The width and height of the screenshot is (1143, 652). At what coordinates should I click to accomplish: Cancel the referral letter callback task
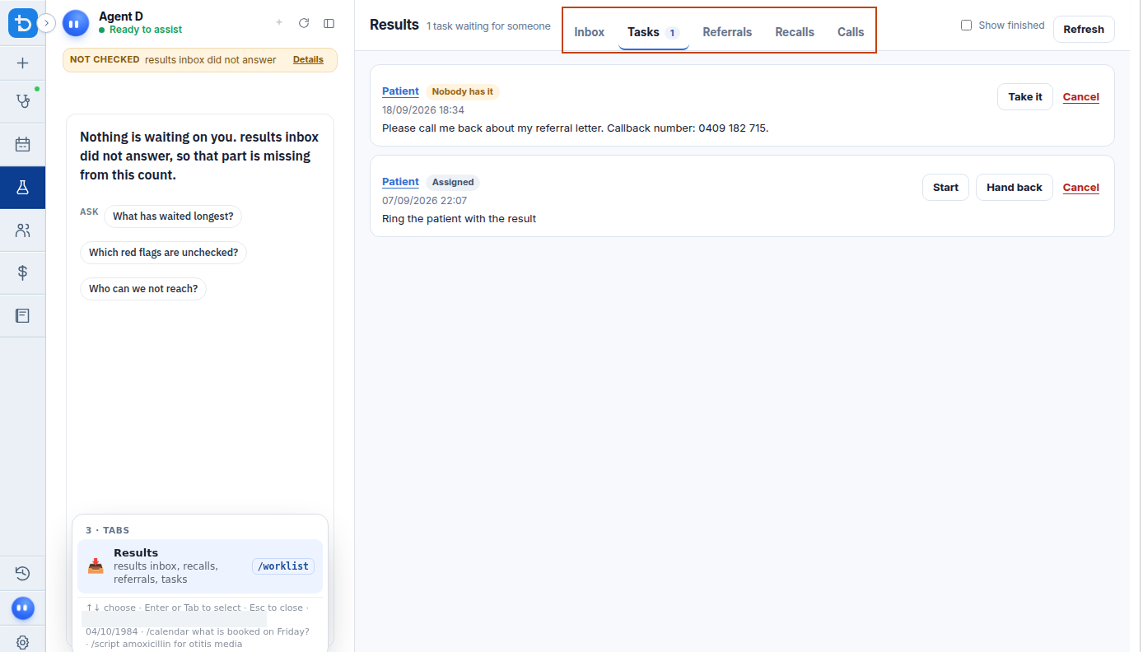1081,97
